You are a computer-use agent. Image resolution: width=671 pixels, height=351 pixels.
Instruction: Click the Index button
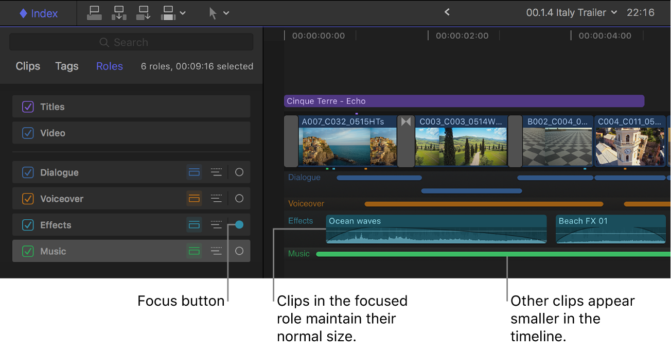tap(39, 13)
